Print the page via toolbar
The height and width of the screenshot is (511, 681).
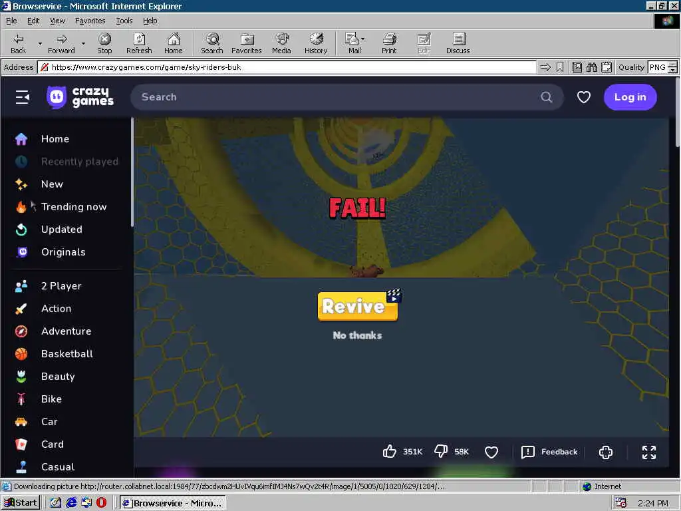click(x=389, y=43)
